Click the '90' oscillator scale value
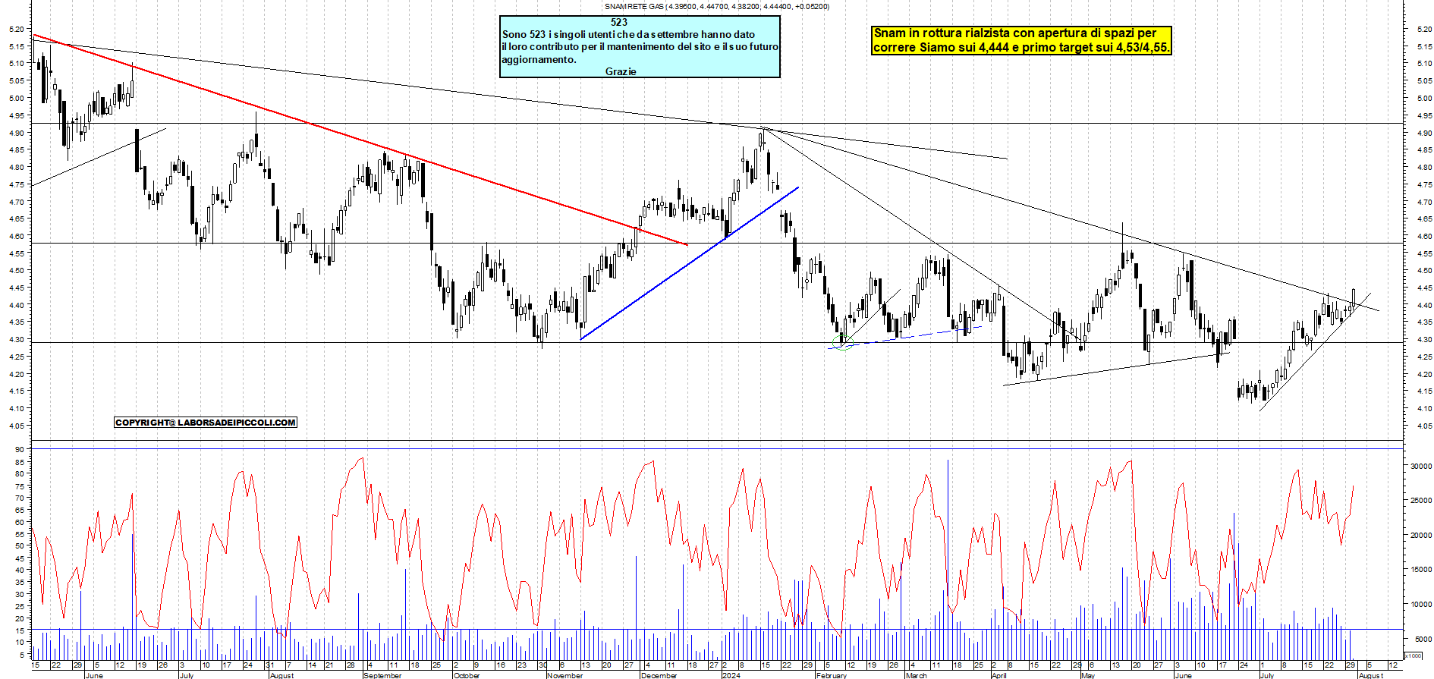1434x679 pixels. [19, 450]
